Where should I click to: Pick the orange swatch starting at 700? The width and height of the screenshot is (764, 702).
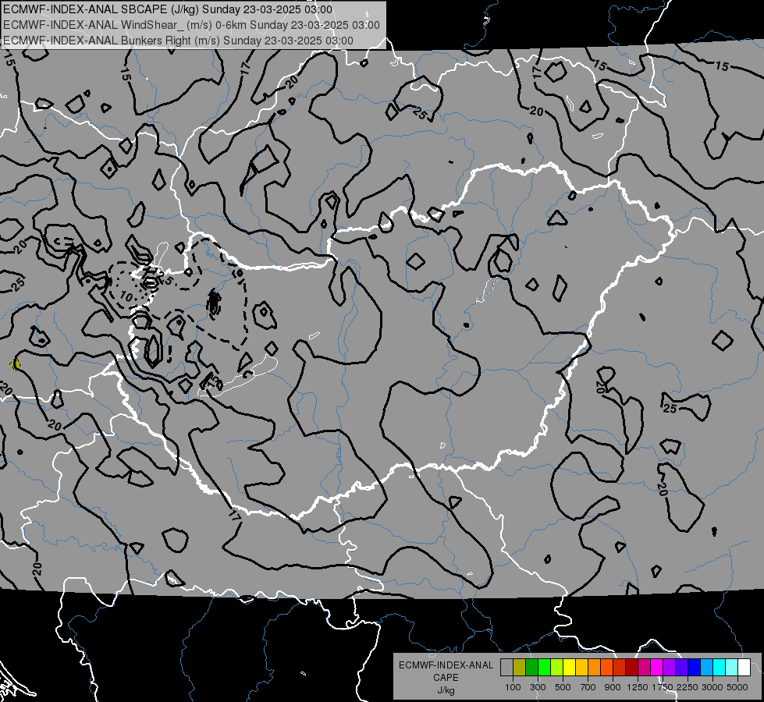point(594,668)
